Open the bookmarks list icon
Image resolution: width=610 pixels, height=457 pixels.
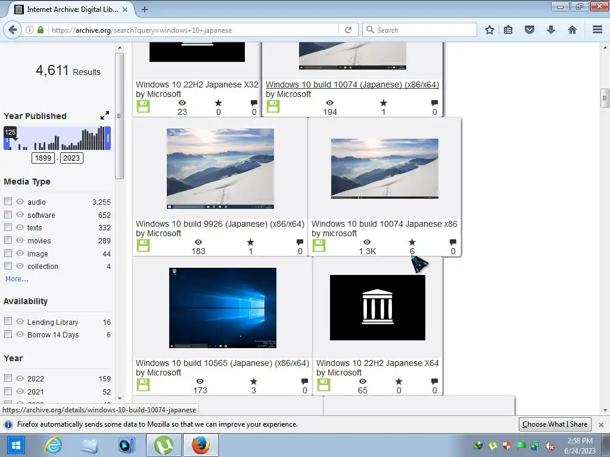coord(508,30)
